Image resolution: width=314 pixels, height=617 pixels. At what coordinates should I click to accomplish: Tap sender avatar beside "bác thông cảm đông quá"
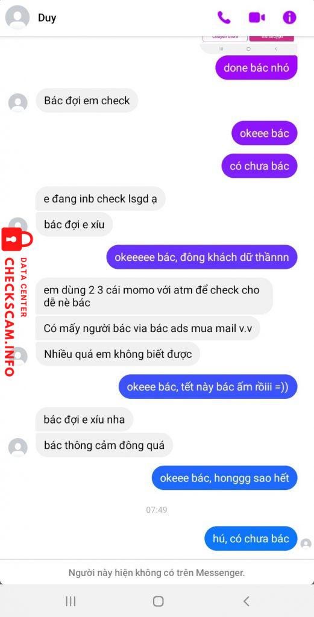point(17,448)
